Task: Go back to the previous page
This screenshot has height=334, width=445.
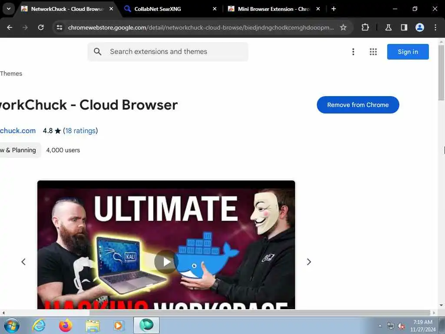Action: (10, 27)
